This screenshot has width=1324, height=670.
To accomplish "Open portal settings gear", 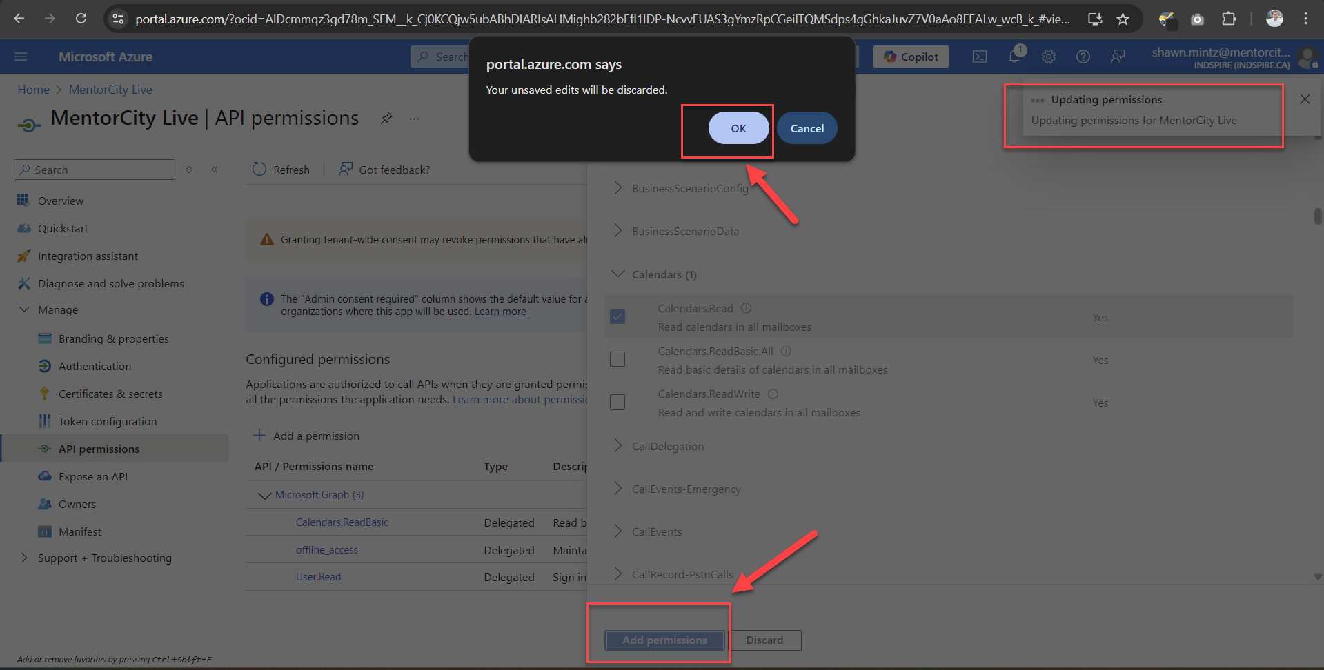I will [x=1049, y=57].
